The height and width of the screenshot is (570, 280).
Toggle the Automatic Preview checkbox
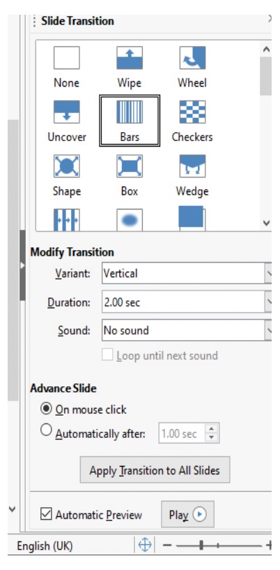point(46,515)
